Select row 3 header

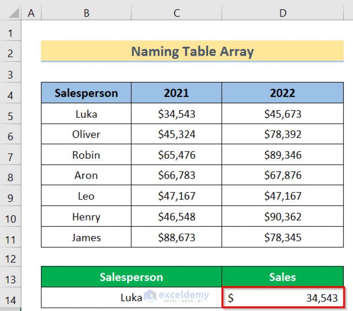pyautogui.click(x=11, y=72)
